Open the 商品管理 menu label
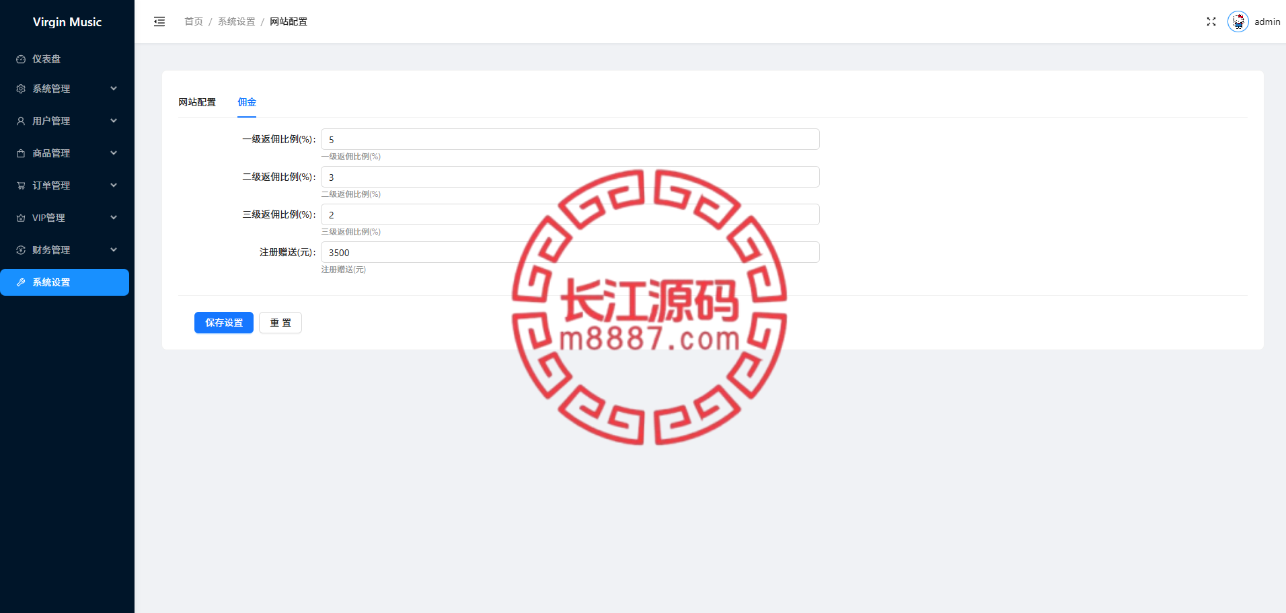This screenshot has width=1286, height=613. tap(51, 153)
